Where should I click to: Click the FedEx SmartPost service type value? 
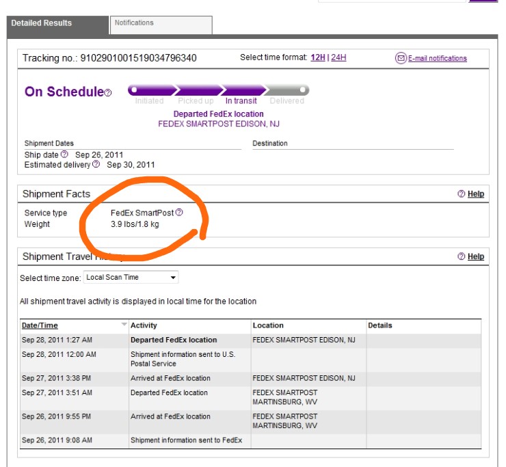[x=142, y=213]
